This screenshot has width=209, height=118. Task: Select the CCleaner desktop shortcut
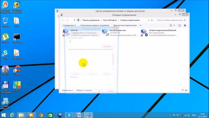pos(17,70)
